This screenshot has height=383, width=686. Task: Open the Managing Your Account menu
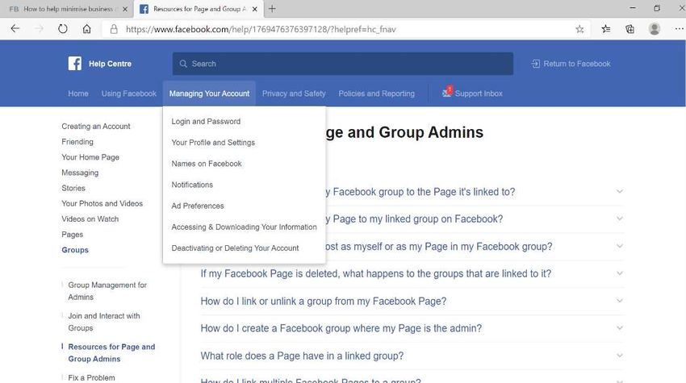(x=209, y=94)
